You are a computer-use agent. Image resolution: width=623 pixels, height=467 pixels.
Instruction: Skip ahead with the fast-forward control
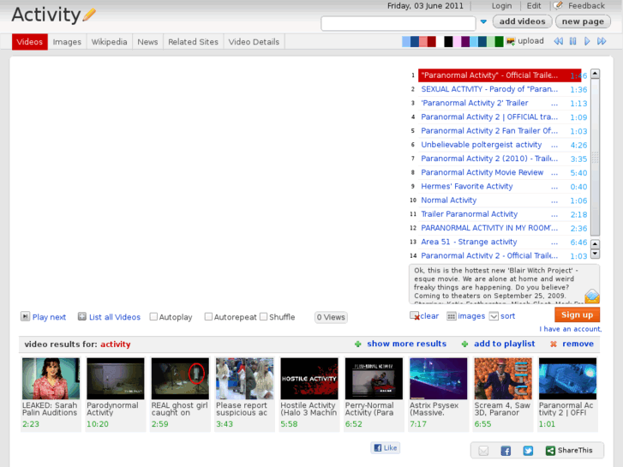click(602, 41)
